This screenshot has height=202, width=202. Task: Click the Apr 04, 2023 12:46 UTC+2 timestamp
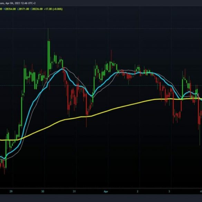(x=20, y=3)
